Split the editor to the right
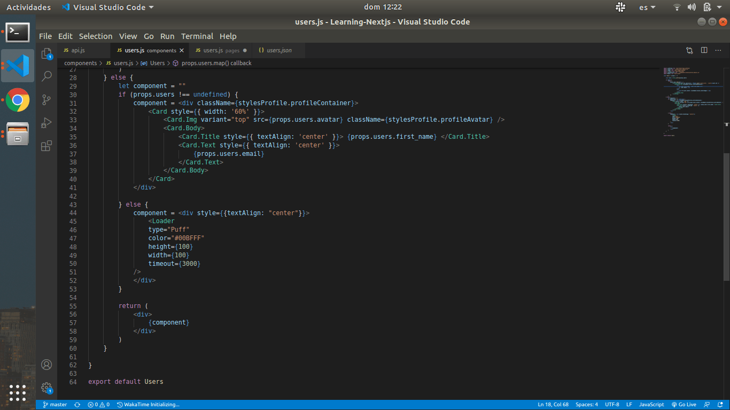 pos(704,50)
